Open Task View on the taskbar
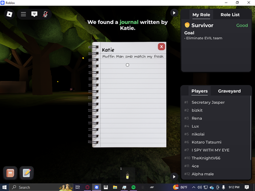 click(x=78, y=187)
